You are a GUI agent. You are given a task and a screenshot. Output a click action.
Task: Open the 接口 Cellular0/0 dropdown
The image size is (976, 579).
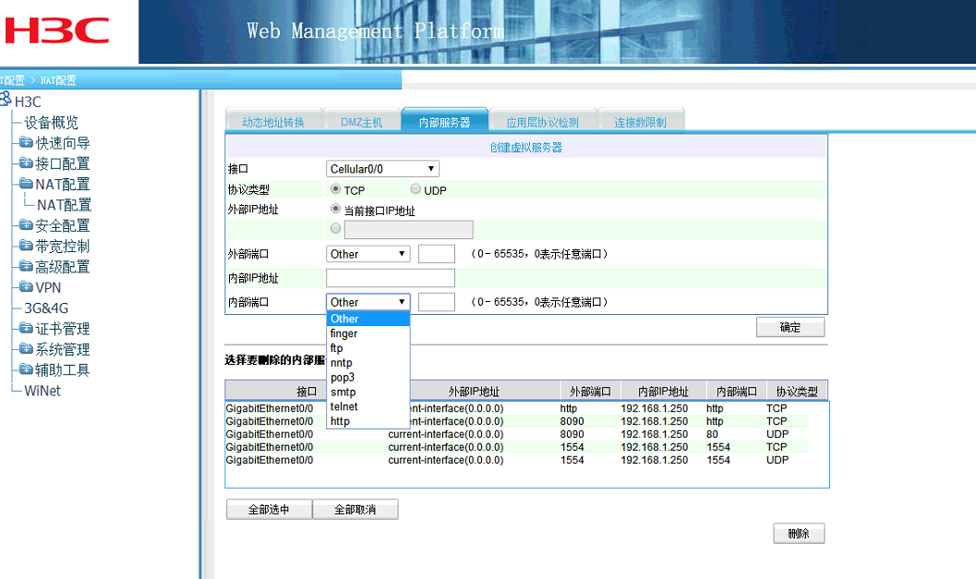click(x=382, y=169)
